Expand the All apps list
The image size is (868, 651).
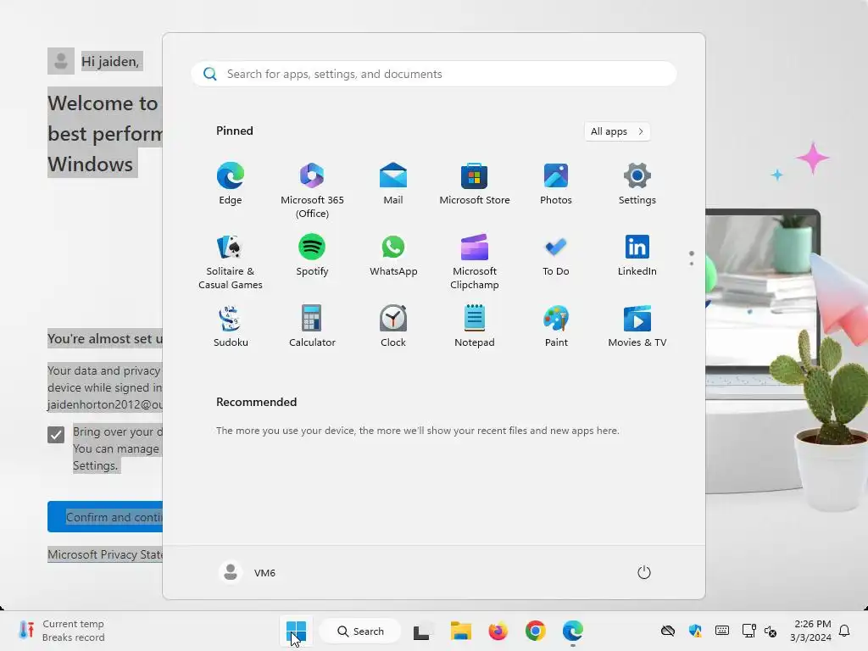(x=617, y=131)
